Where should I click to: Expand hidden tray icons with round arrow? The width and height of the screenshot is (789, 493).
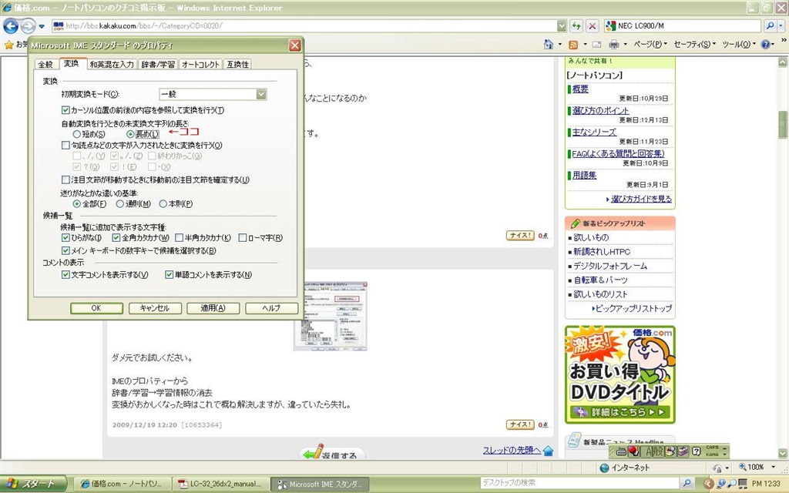[709, 484]
